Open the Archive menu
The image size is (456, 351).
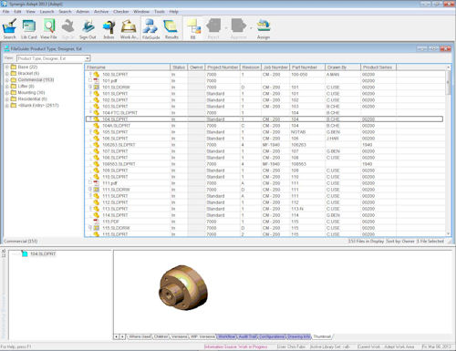[x=101, y=12]
